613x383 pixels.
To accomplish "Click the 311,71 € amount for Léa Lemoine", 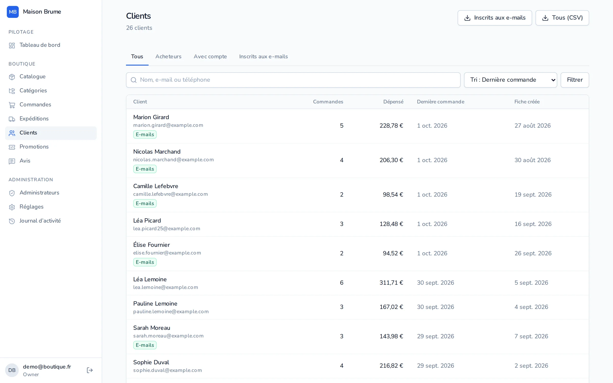I will tap(391, 283).
